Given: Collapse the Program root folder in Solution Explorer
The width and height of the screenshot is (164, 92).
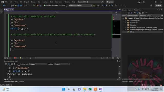Looking at the screenshot, I should 123,18.
